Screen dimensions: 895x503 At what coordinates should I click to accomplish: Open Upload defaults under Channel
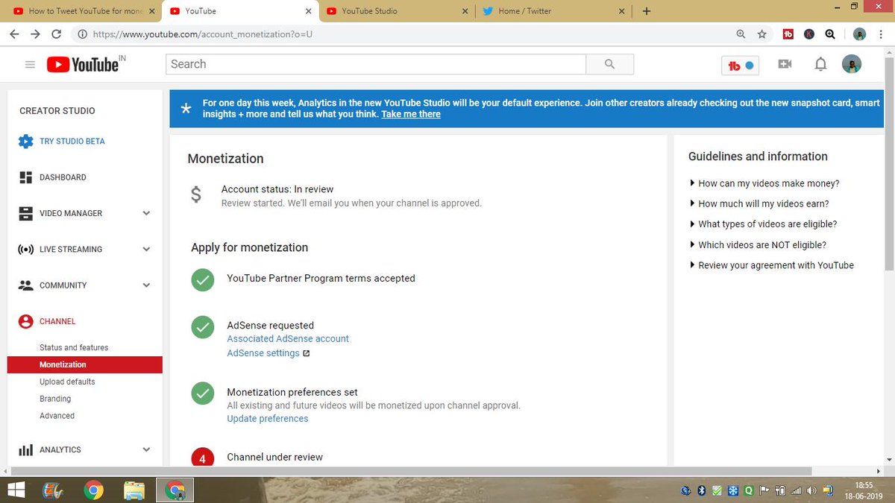click(67, 382)
